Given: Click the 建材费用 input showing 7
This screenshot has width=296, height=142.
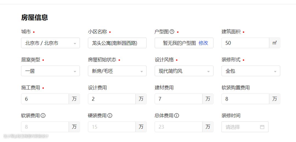Looking at the screenshot, I should point(179,99).
